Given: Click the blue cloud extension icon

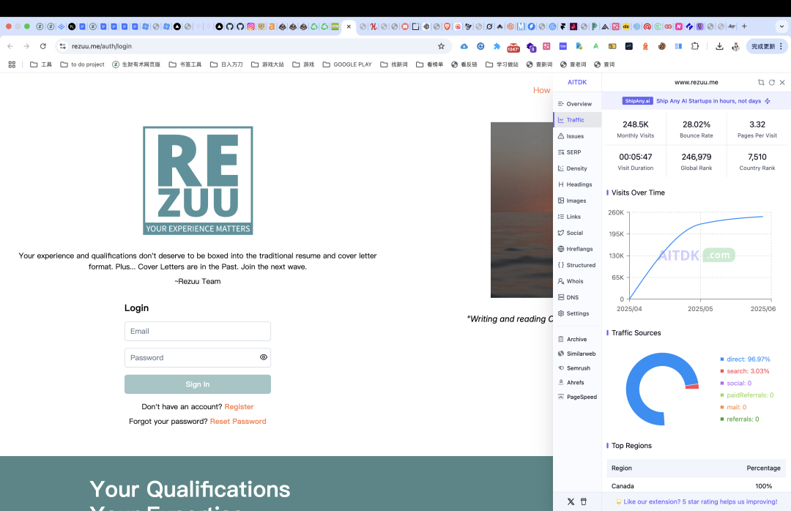Looking at the screenshot, I should coord(464,46).
